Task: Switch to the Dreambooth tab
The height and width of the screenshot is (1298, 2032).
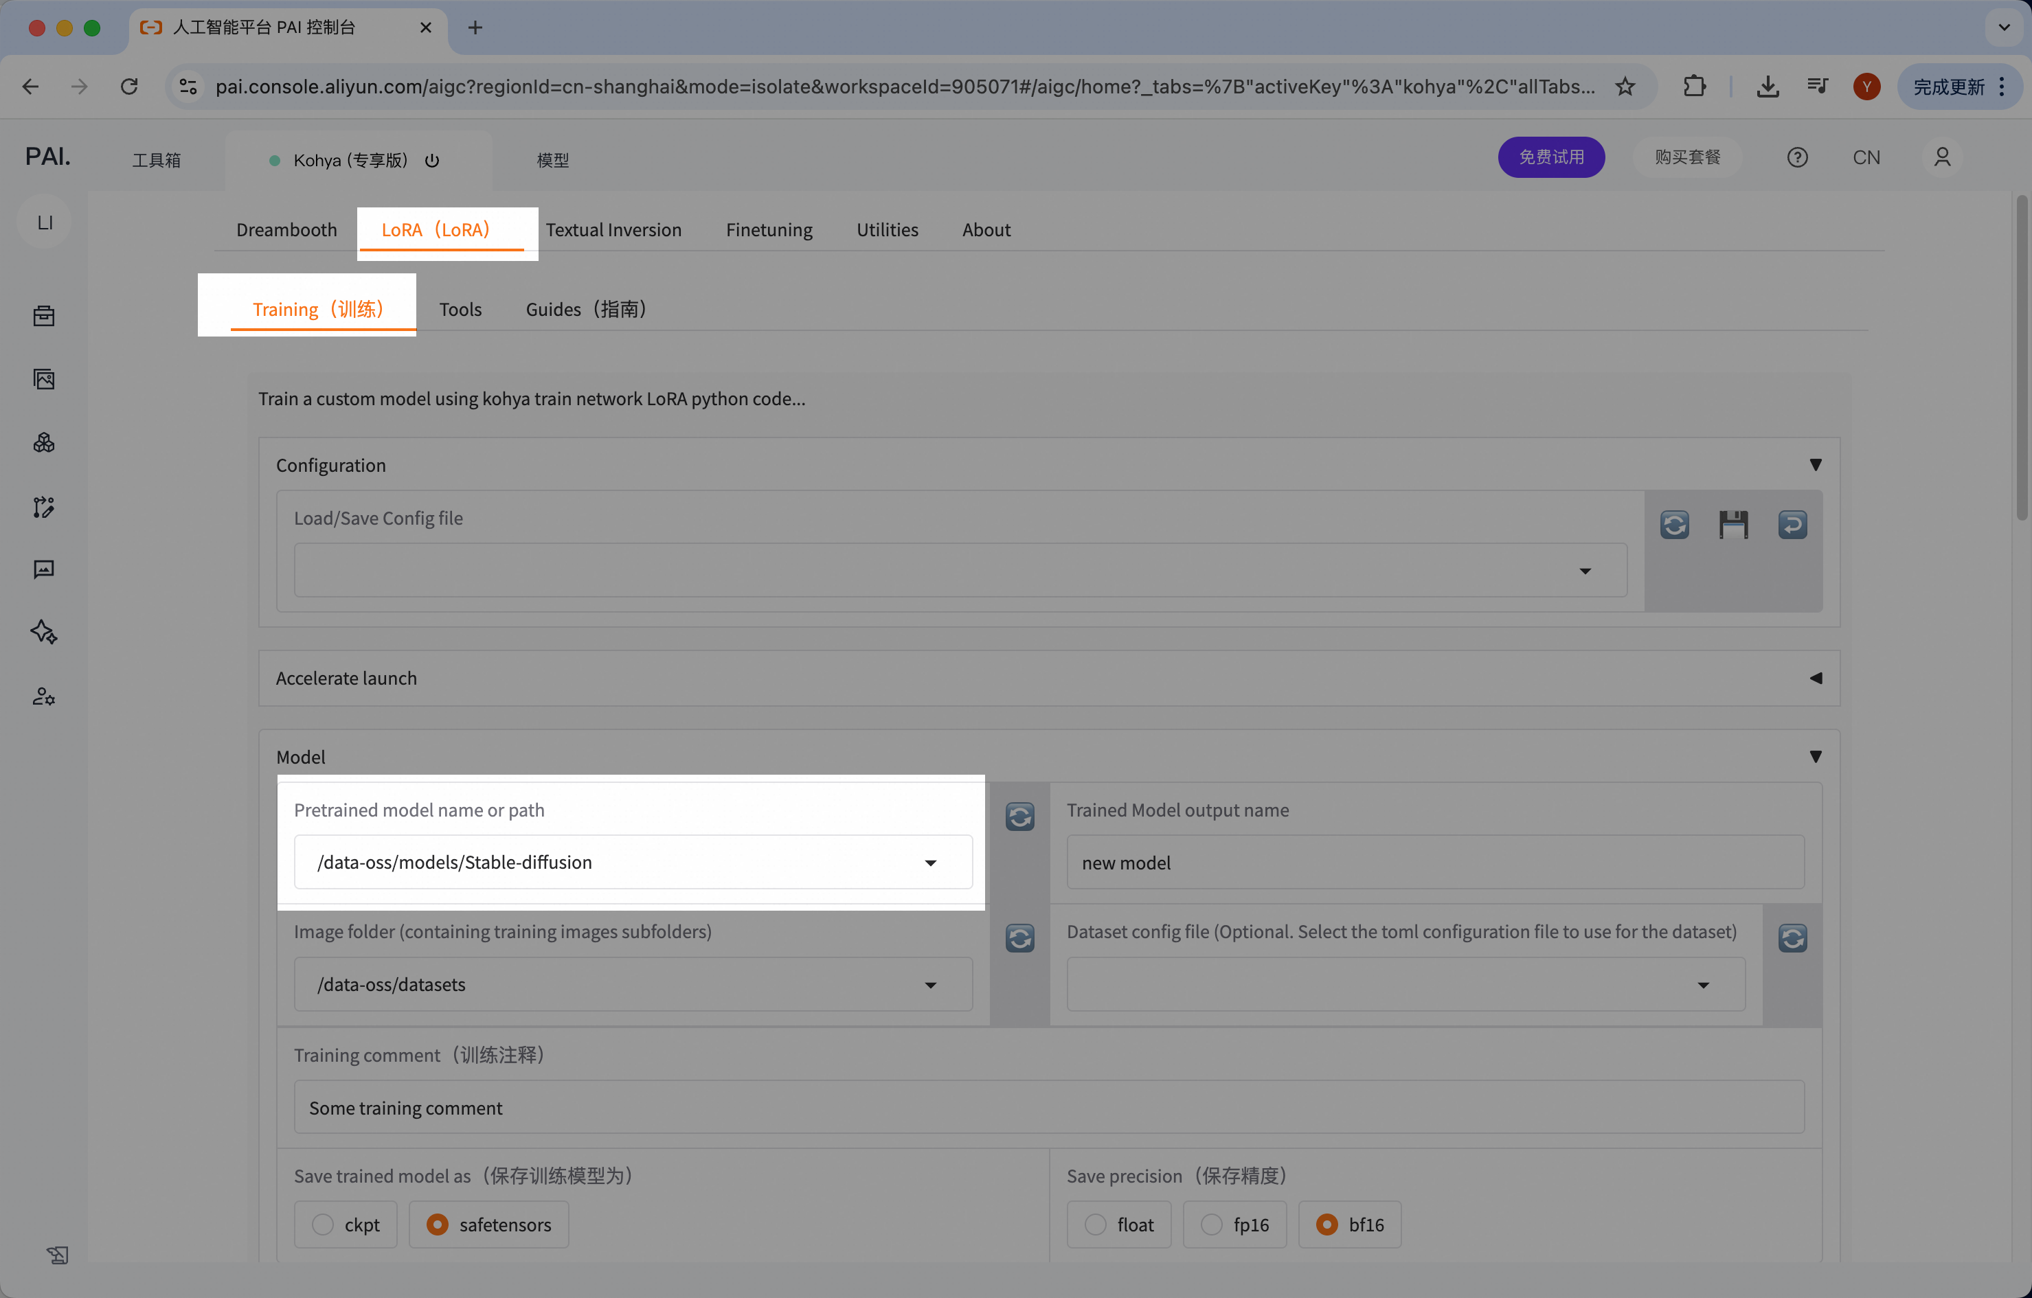Action: [286, 229]
